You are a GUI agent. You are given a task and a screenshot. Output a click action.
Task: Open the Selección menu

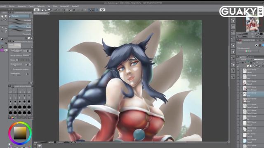[x=41, y=6]
